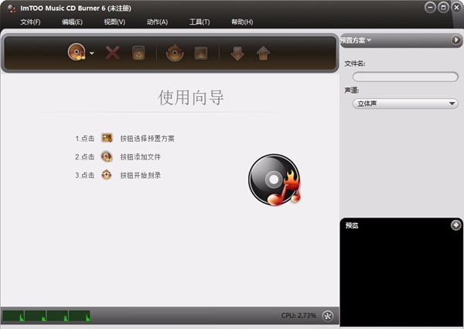Click the preset profile icon in step 1
The height and width of the screenshot is (329, 464).
coord(107,138)
